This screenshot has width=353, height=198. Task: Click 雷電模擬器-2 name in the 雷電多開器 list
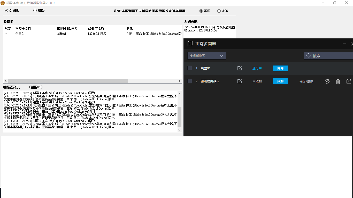pos(210,81)
